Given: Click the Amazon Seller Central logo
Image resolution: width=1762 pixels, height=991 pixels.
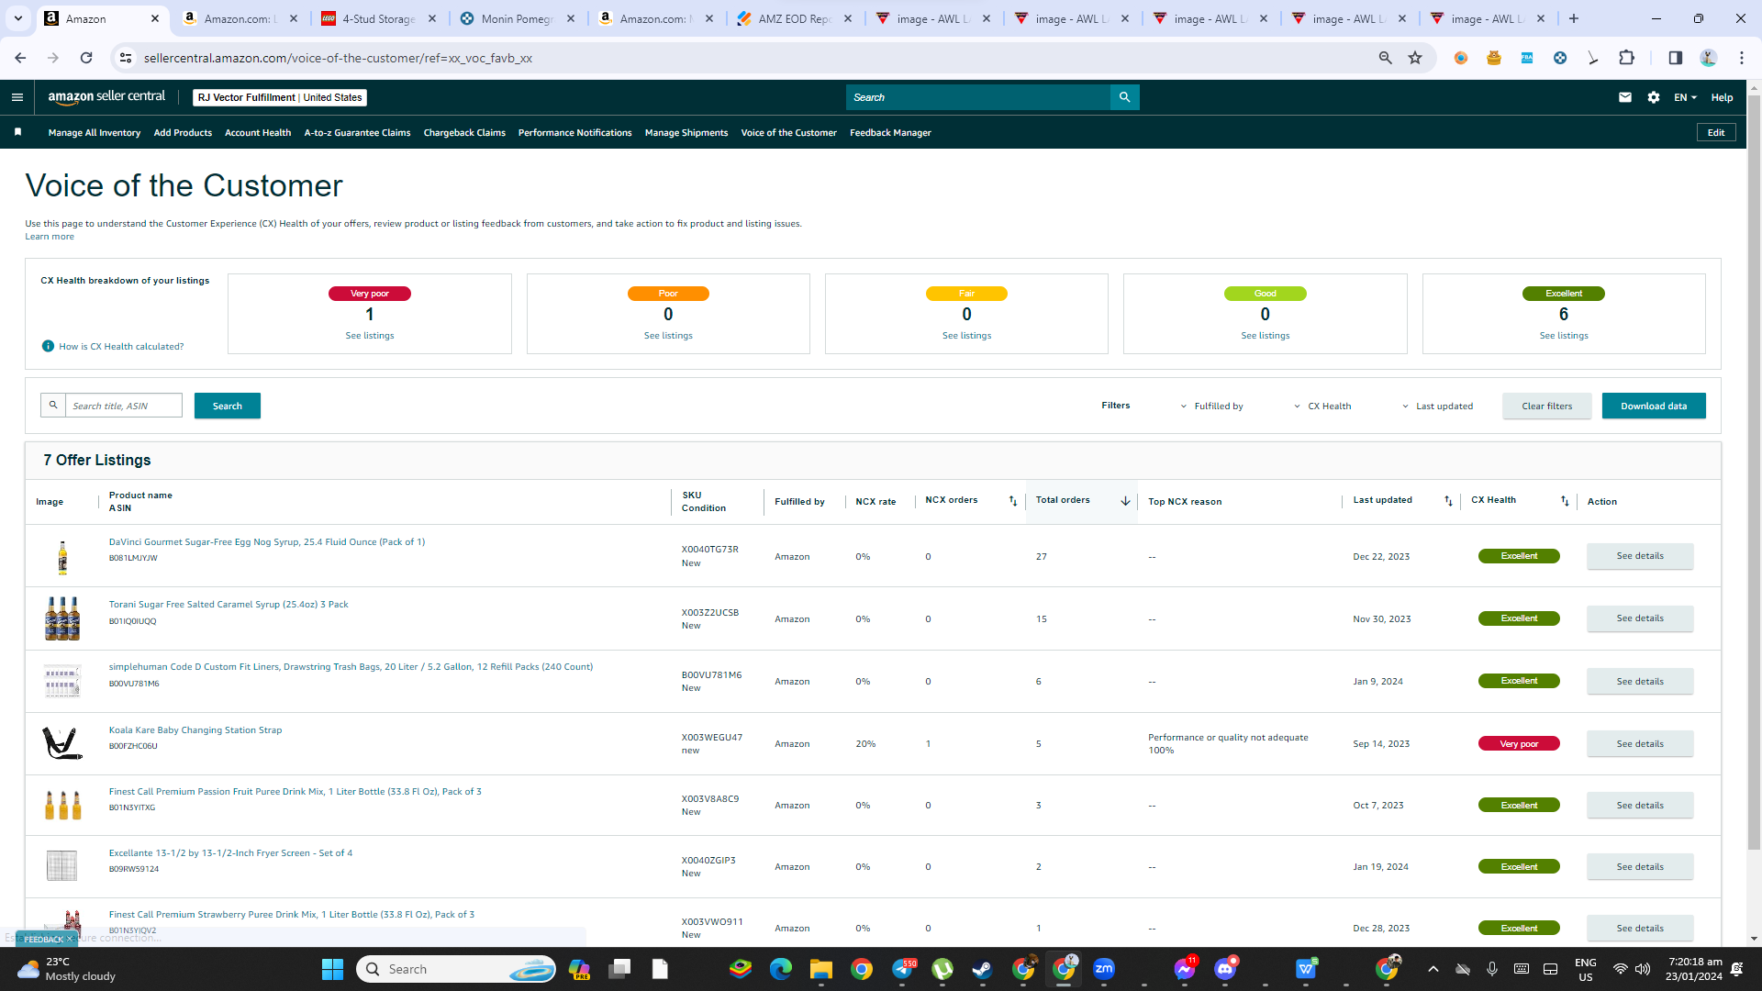Looking at the screenshot, I should point(106,97).
